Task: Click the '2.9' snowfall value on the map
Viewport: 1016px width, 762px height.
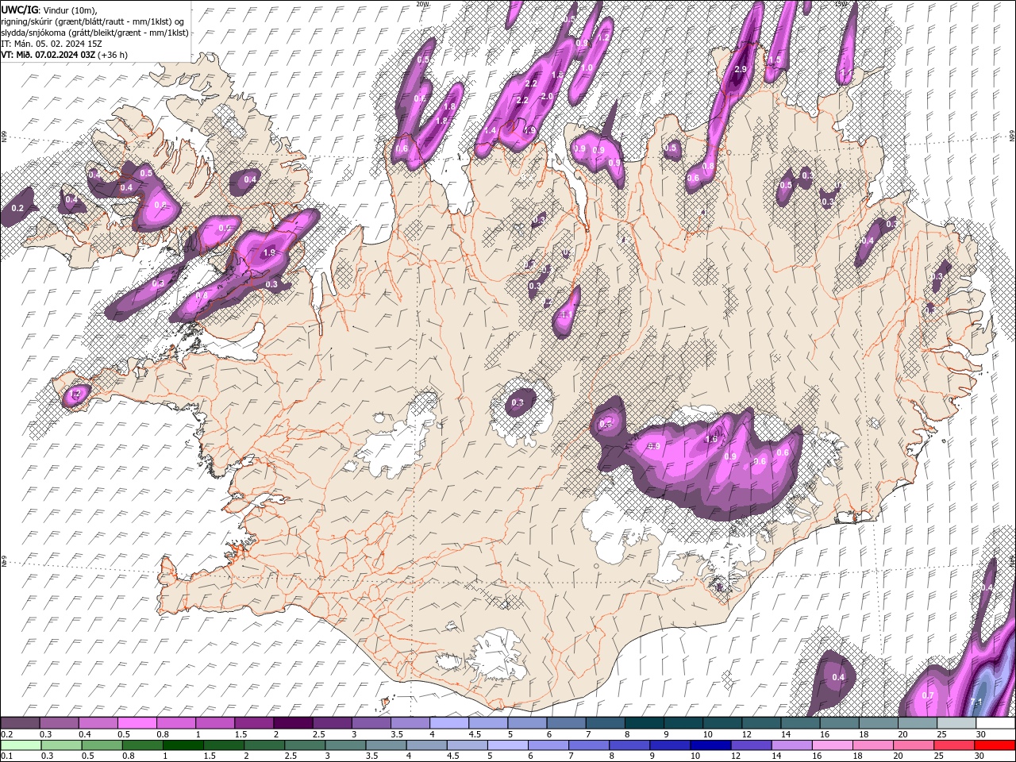Action: 741,70
